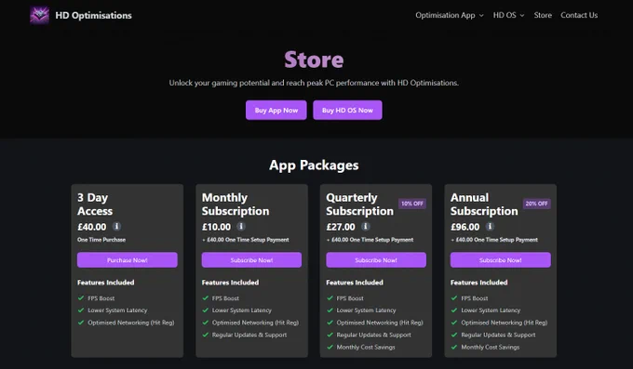Click the Buy App Now button
The image size is (633, 369).
pos(276,110)
